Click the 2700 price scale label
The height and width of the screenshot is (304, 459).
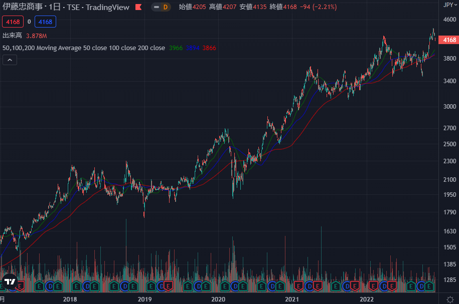click(x=449, y=128)
